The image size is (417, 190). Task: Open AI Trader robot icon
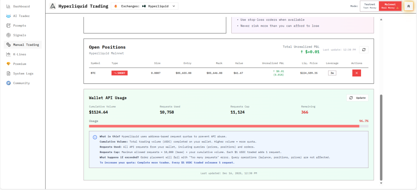(8, 16)
